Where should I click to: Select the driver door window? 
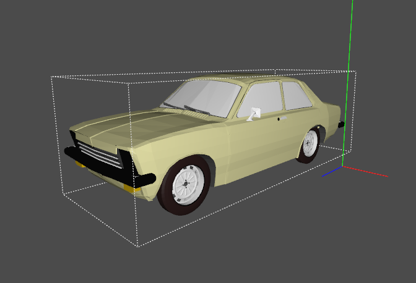pos(260,100)
